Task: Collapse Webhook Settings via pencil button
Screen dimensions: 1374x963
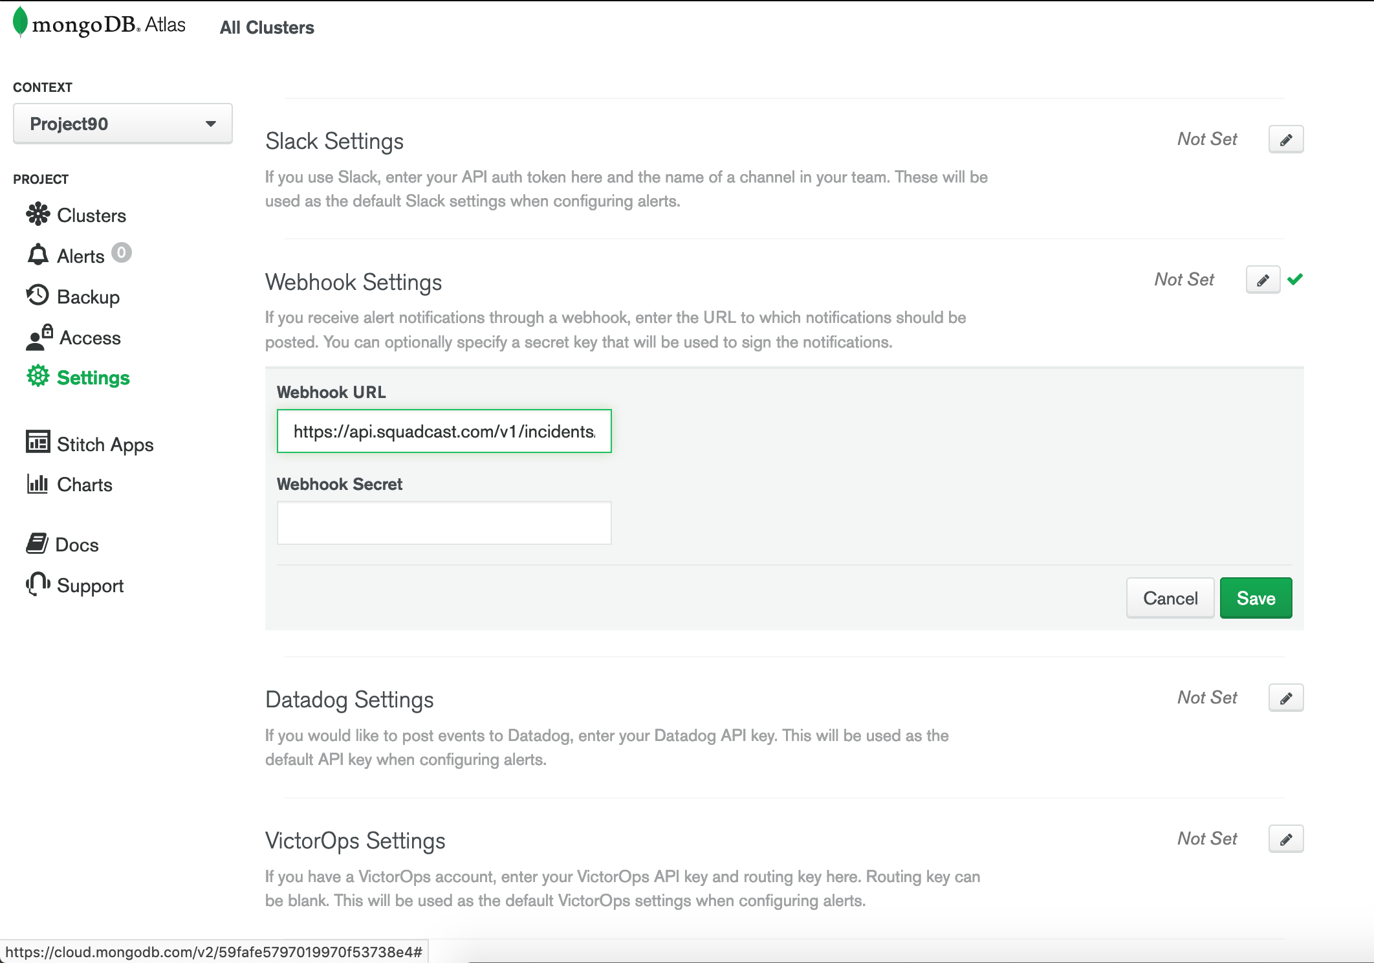Action: point(1262,280)
